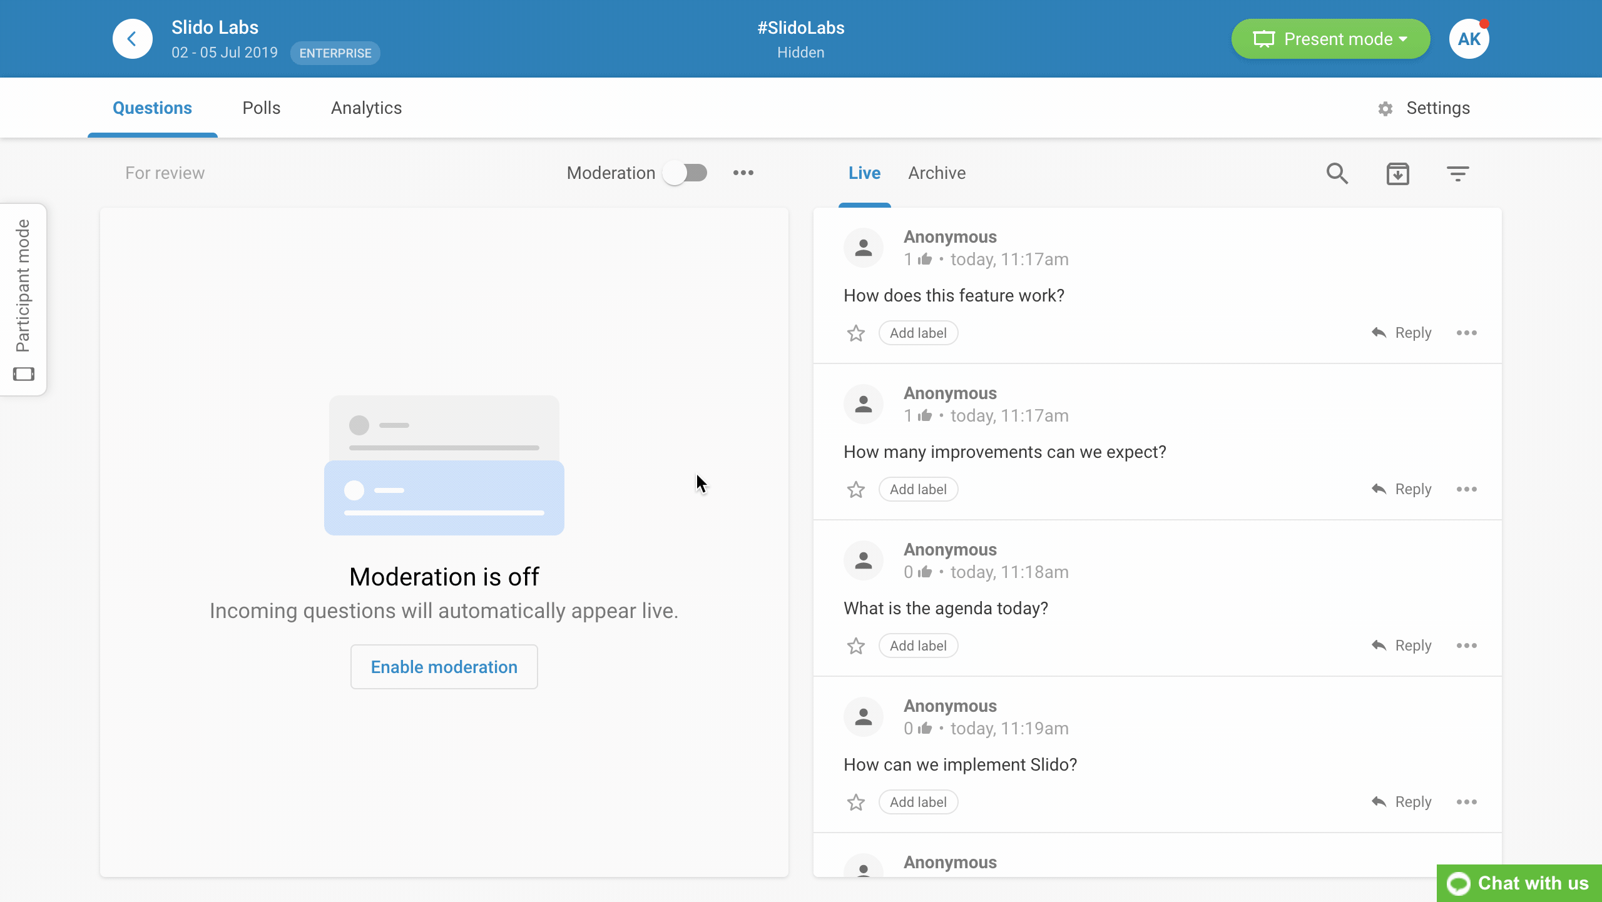Switch to the Polls tab
This screenshot has height=902, width=1602.
pos(261,108)
